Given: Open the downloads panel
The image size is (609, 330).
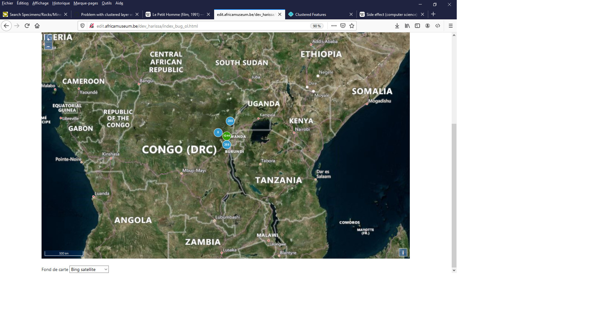Looking at the screenshot, I should pyautogui.click(x=397, y=26).
